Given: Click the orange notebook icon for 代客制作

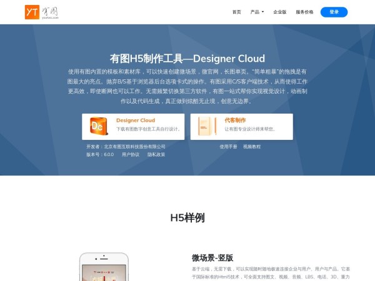Looking at the screenshot, I should pos(207,126).
